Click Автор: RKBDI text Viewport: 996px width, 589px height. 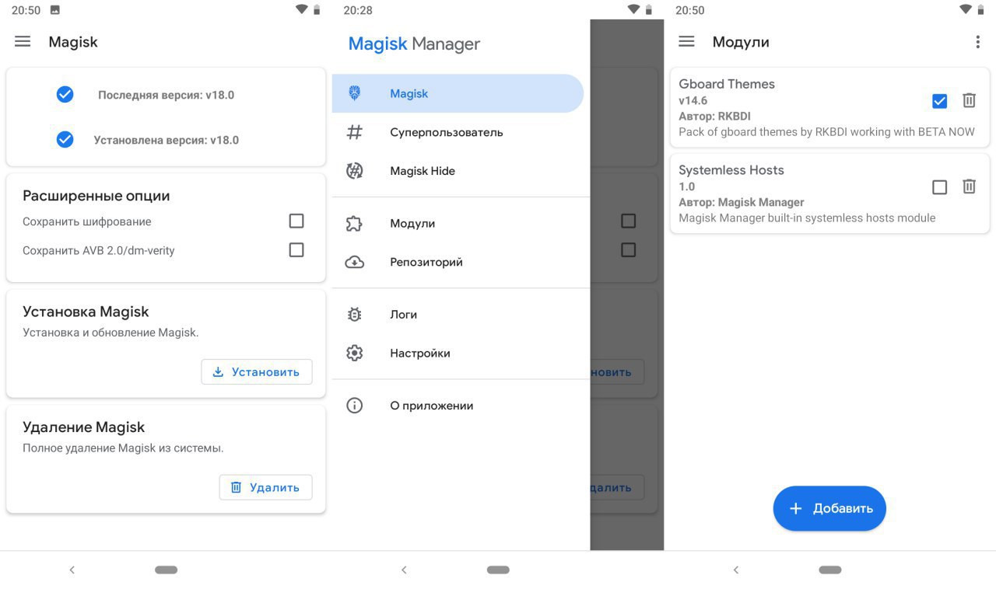tap(714, 116)
